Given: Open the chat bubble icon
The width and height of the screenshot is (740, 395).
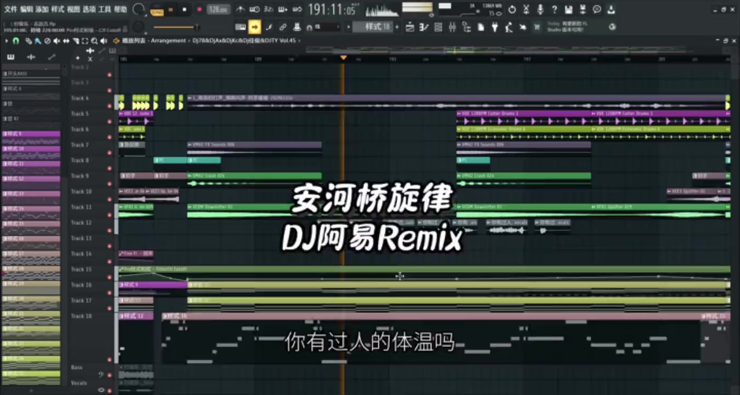Looking at the screenshot, I should click(597, 9).
